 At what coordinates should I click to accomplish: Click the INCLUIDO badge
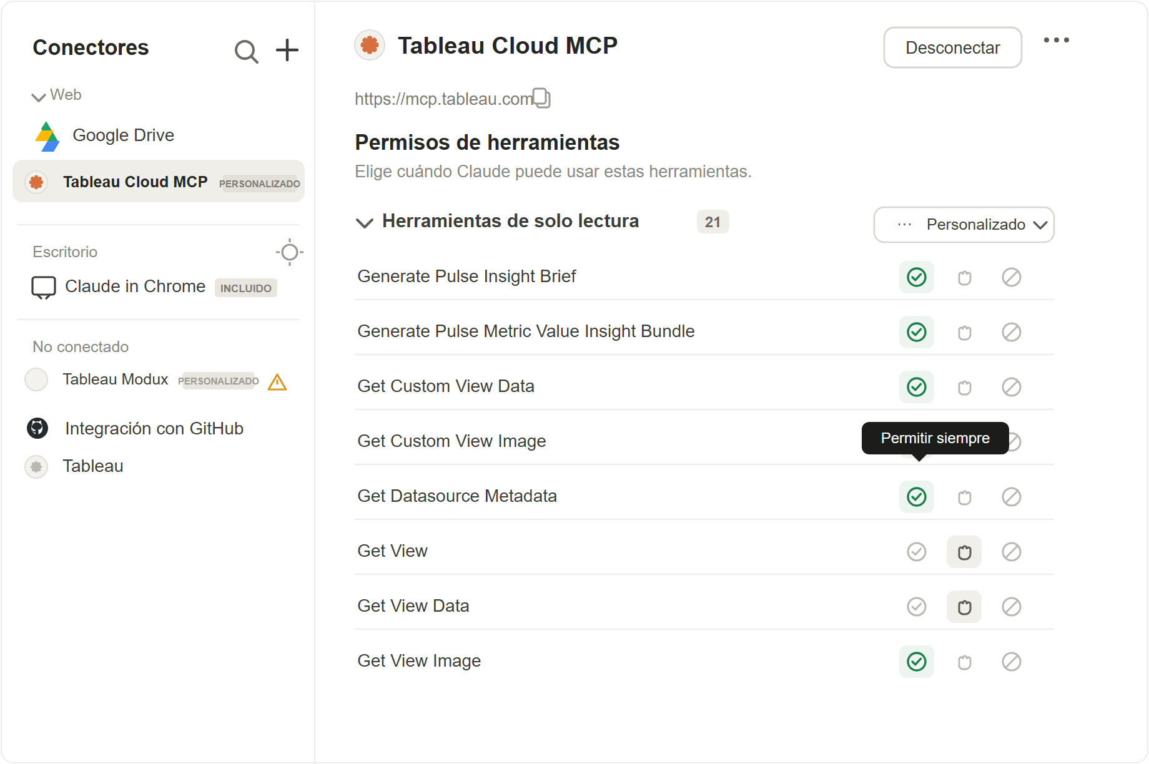(x=246, y=288)
